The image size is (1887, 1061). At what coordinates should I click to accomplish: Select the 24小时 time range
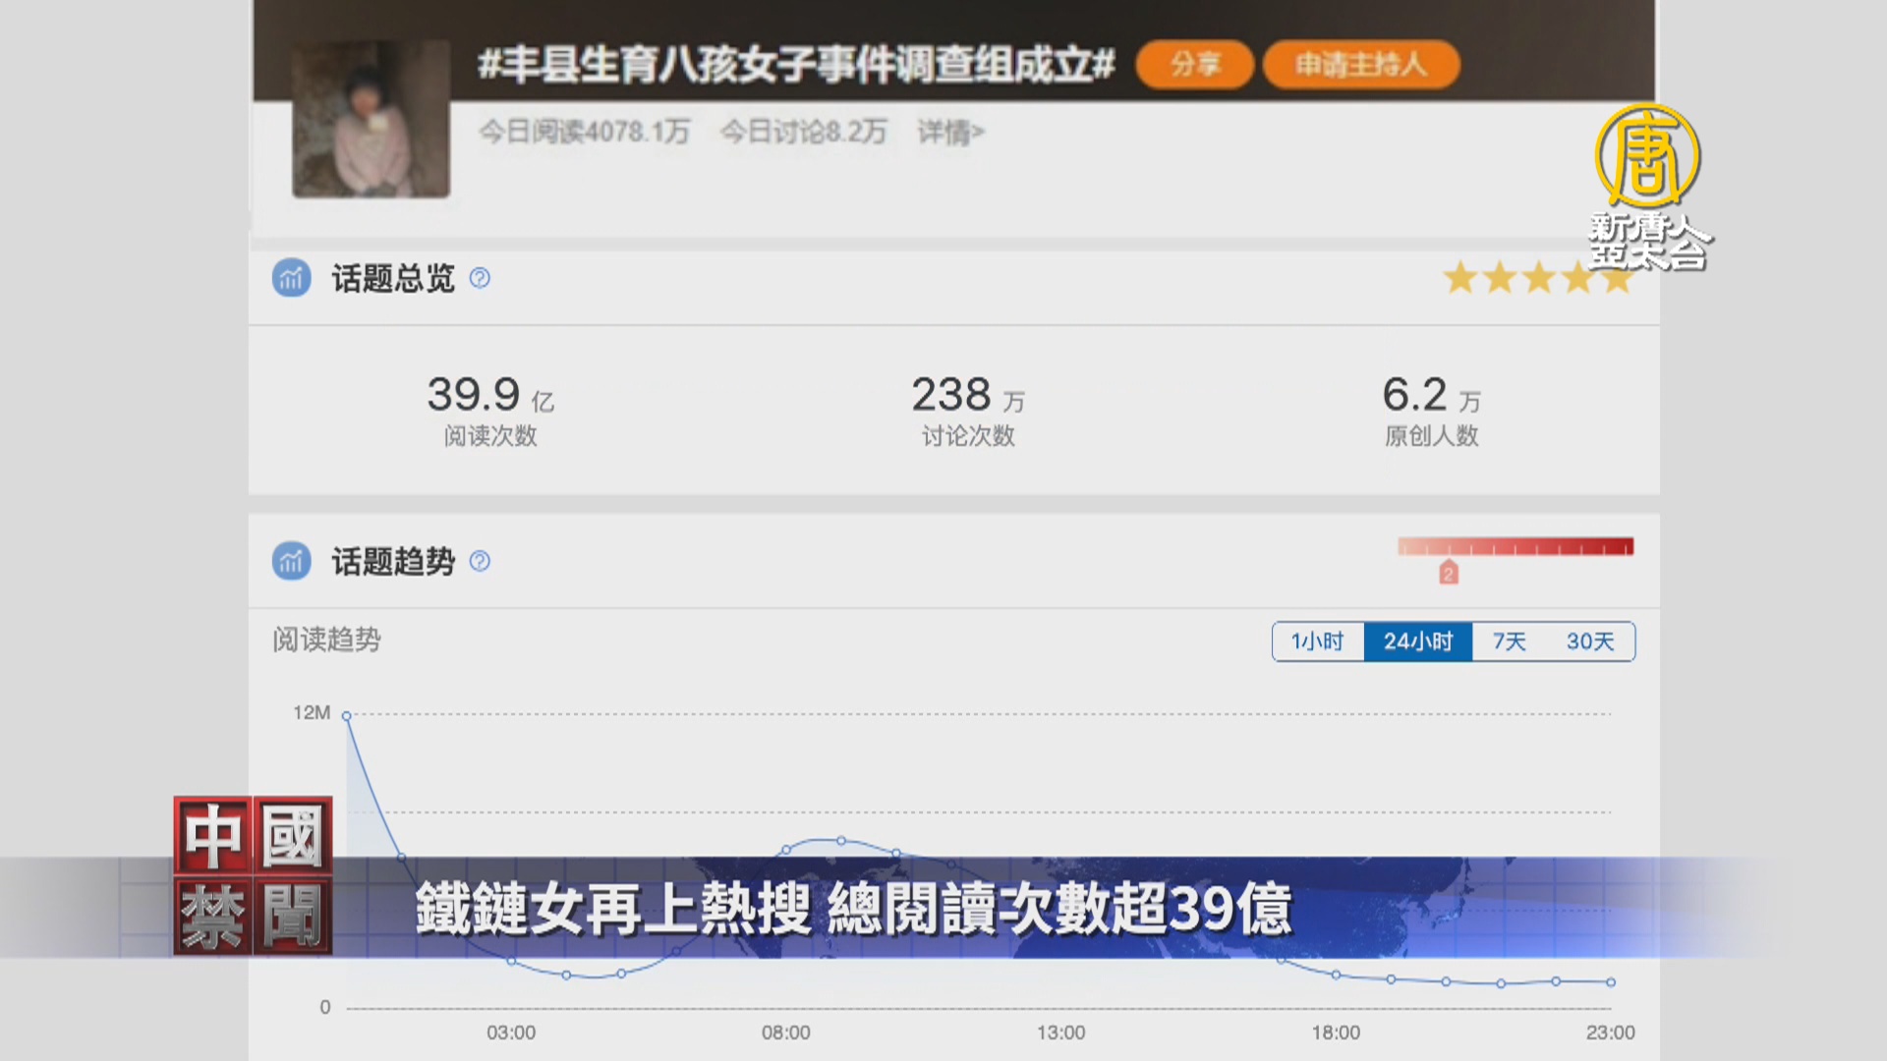coord(1417,642)
